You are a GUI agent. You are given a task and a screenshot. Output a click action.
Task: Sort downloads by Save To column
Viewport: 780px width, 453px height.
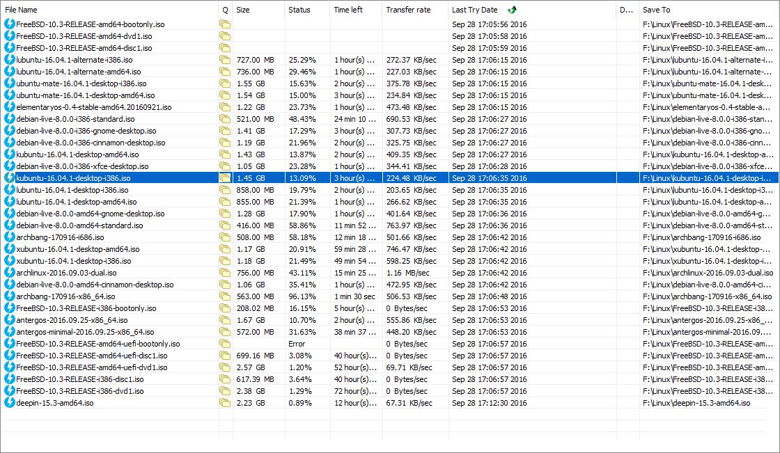pos(709,10)
